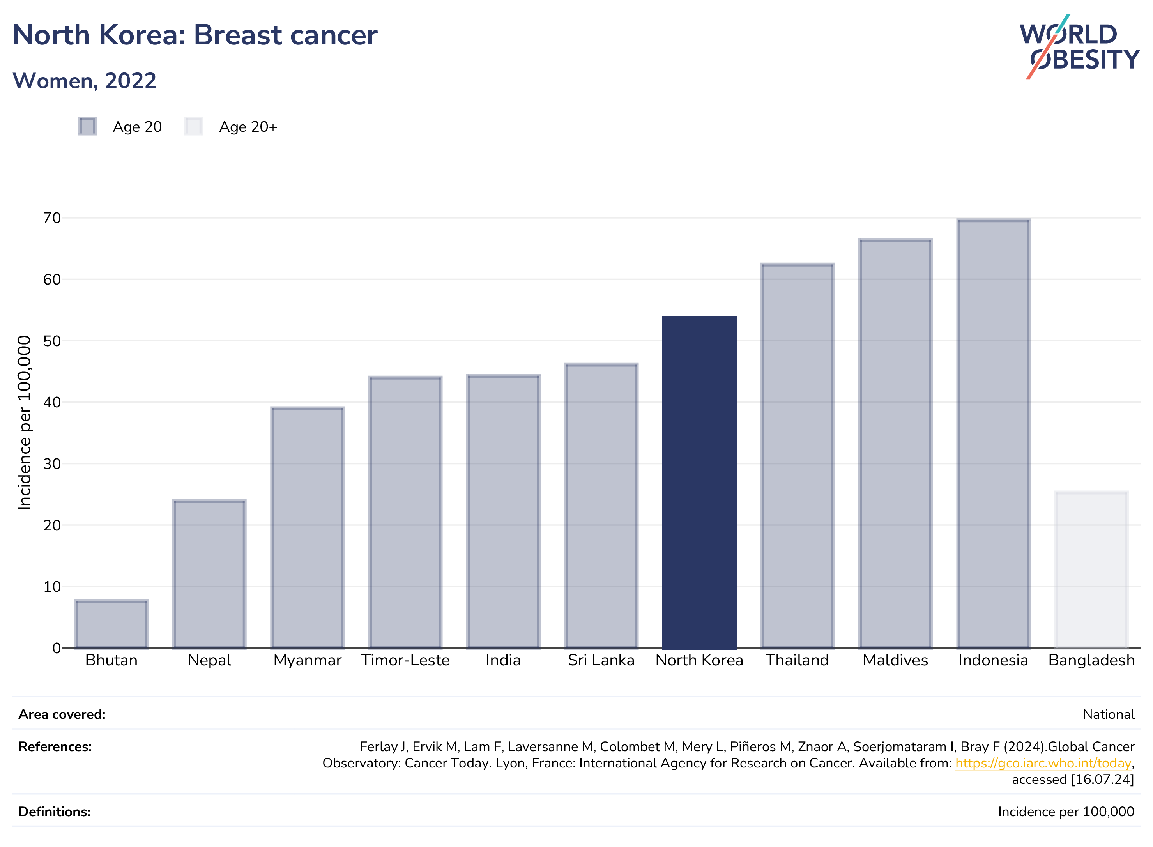Open the gco.iarc.who.int/today link
The width and height of the screenshot is (1153, 847).
click(1043, 763)
